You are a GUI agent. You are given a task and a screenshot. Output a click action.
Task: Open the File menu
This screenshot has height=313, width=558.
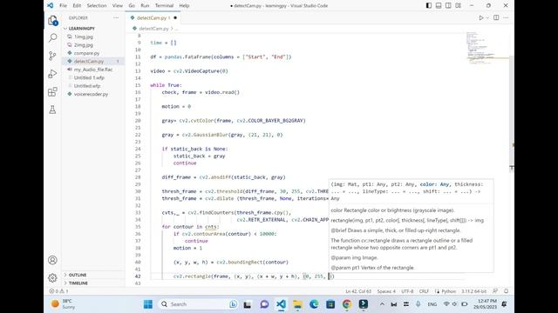click(64, 6)
